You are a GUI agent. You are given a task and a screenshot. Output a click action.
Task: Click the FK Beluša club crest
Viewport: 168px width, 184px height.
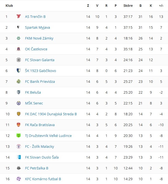[x=18, y=92]
